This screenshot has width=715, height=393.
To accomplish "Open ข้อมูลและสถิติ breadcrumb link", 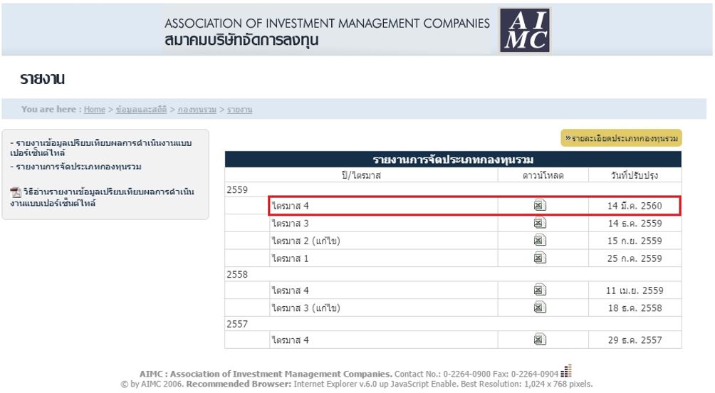I will coord(141,110).
